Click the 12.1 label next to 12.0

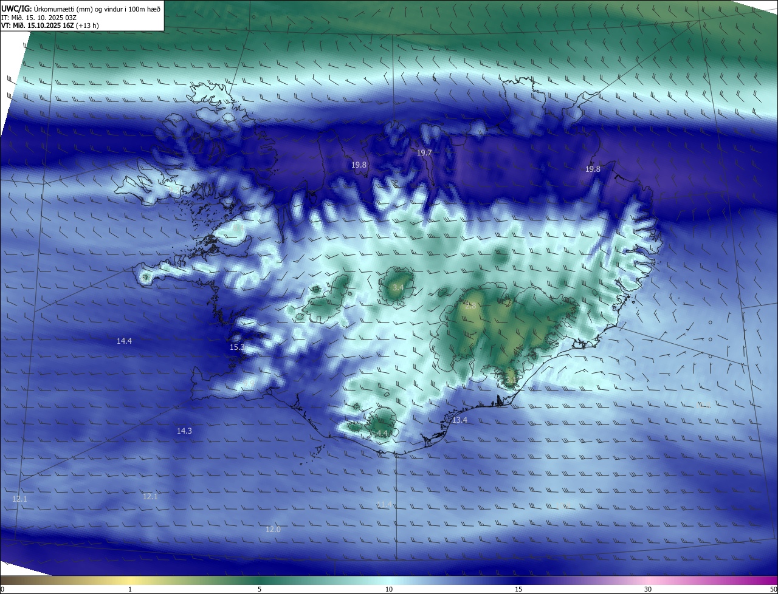click(150, 496)
